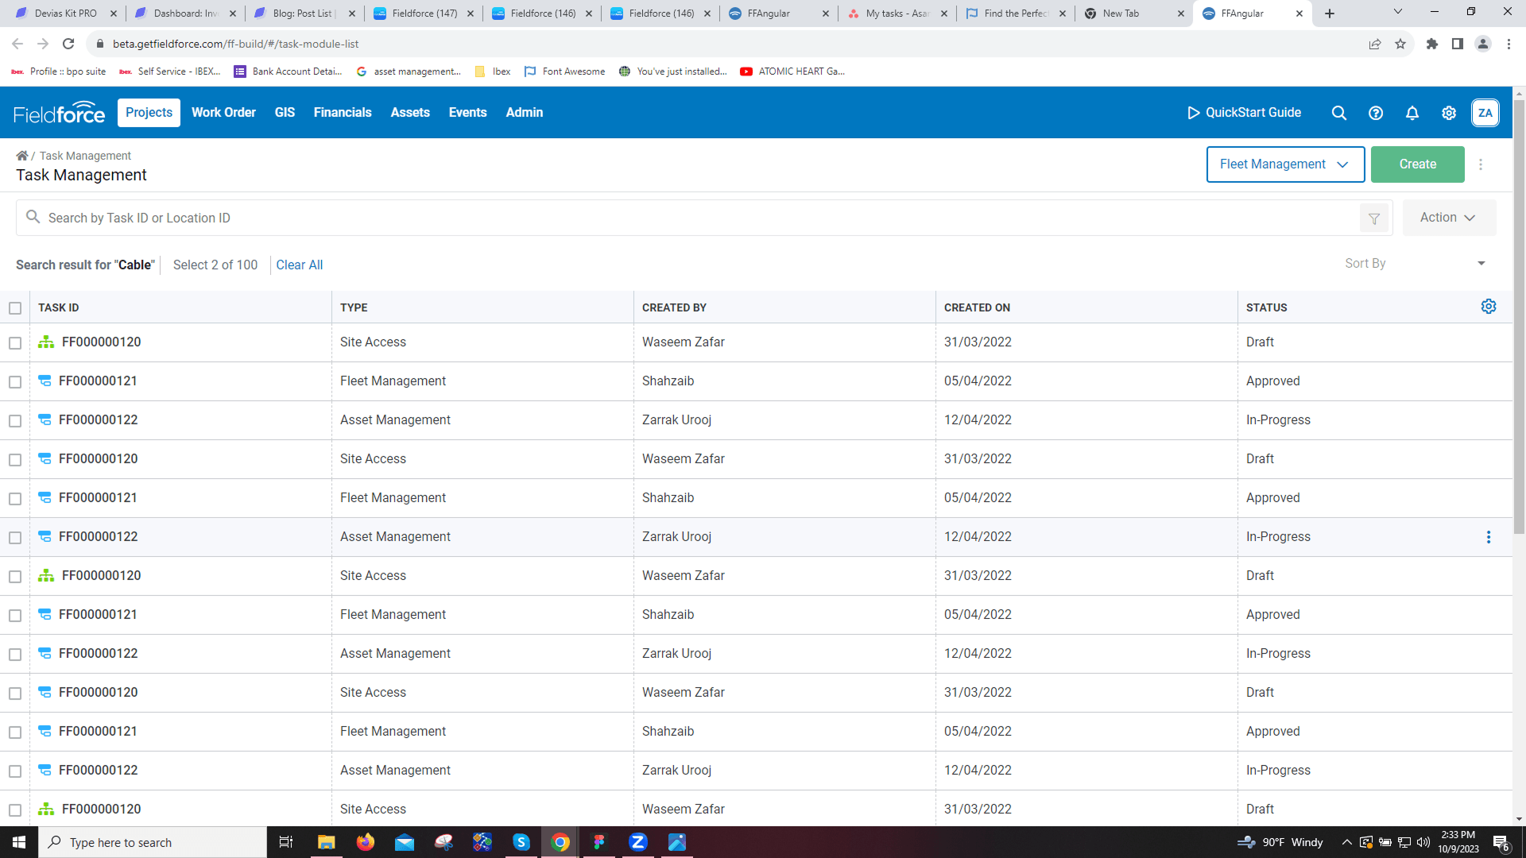Click Task Management breadcrumb link
1526x858 pixels.
(85, 156)
